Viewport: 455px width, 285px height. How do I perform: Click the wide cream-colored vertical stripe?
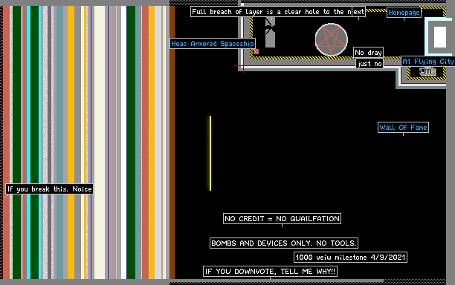point(100,142)
